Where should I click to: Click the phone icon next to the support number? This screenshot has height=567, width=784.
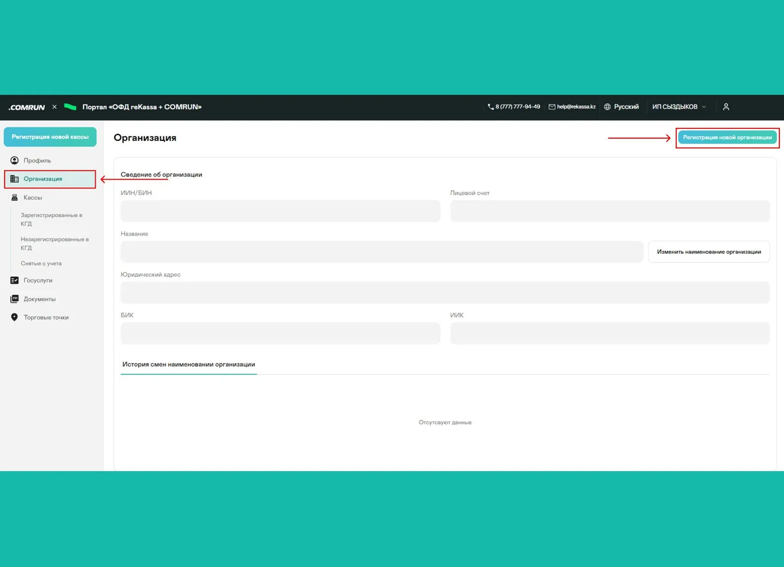tap(490, 107)
